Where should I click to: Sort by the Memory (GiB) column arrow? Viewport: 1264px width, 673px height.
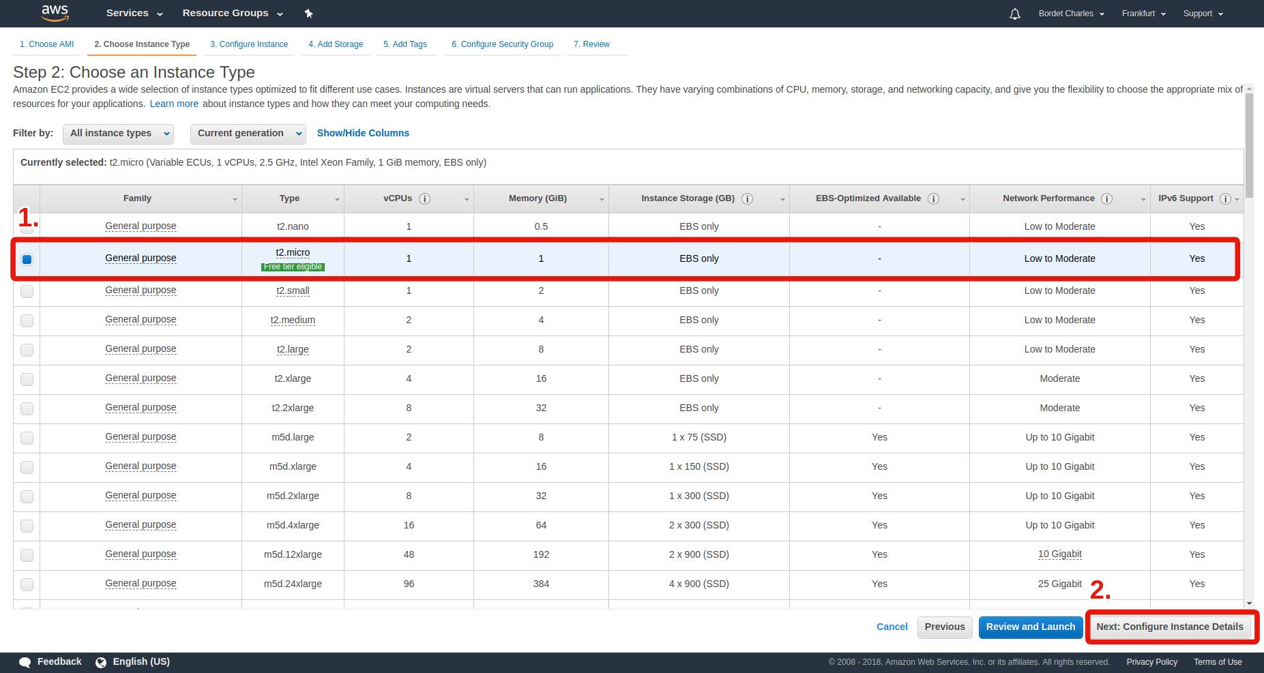click(x=602, y=200)
